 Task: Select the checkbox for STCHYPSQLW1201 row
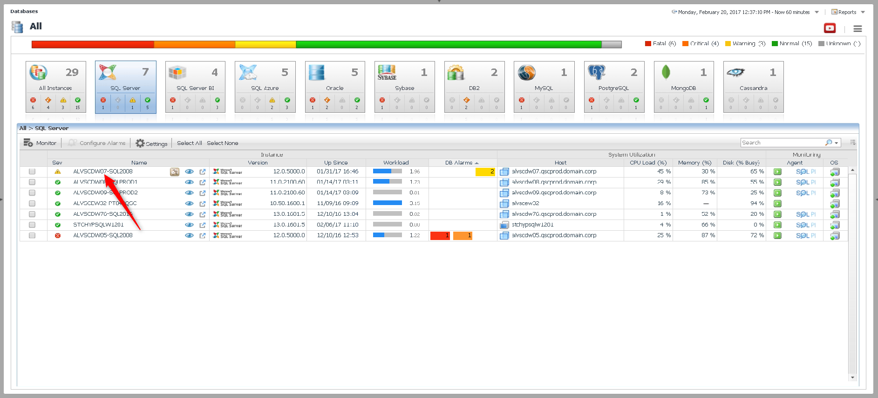[x=32, y=225]
